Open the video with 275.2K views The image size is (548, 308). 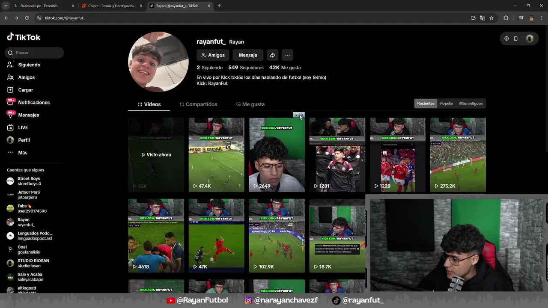(458, 155)
